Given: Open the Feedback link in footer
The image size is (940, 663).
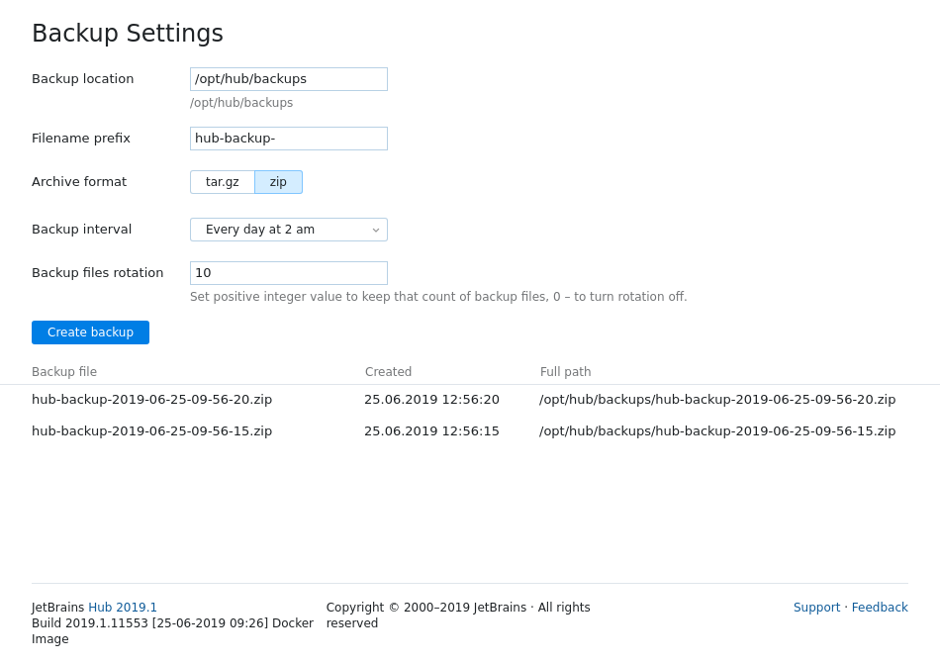Looking at the screenshot, I should 880,608.
